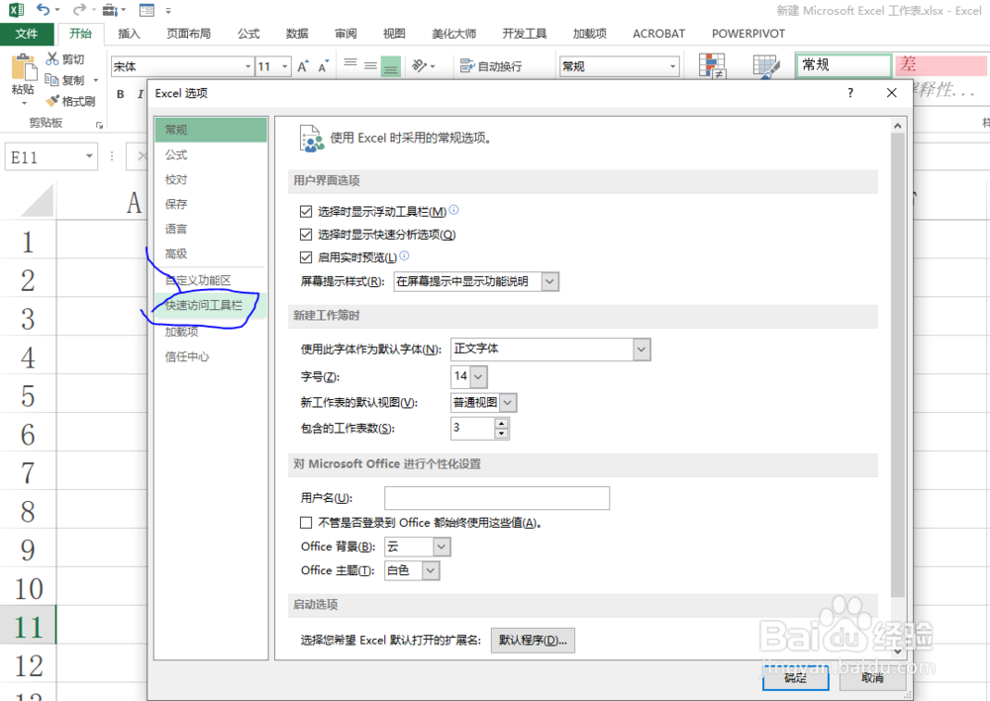
Task: Click options dialog vertical scrollbar thumb
Action: point(897,364)
